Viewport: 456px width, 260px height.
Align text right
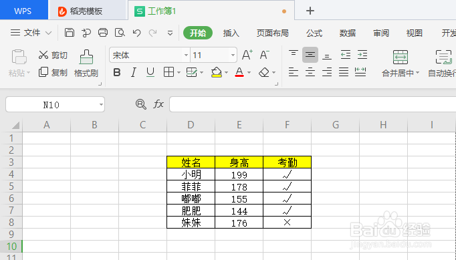tap(327, 72)
